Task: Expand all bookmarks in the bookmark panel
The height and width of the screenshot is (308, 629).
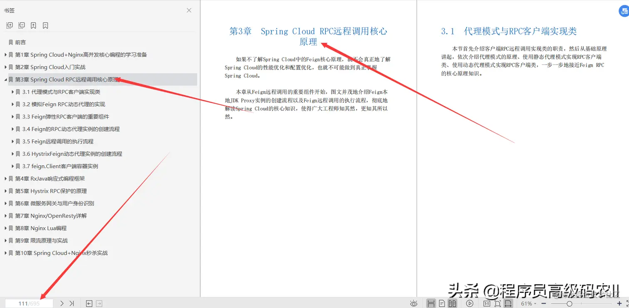Action: pos(9,25)
